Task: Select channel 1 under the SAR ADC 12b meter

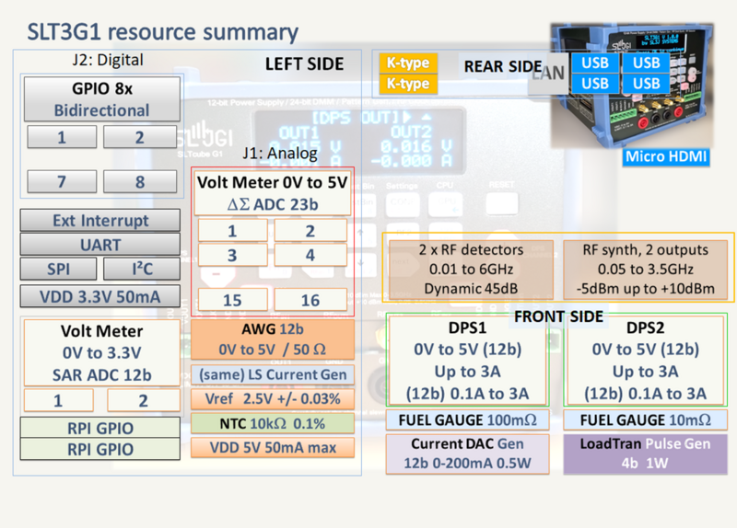Action: pos(58,400)
